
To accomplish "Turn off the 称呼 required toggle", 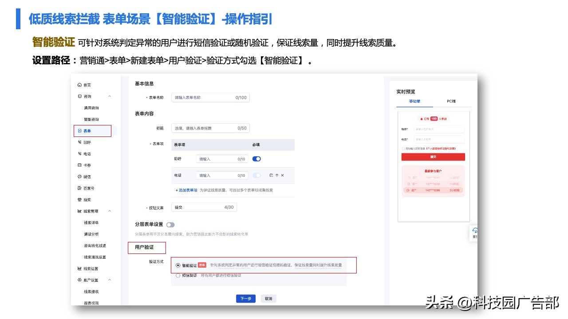I will tap(256, 159).
